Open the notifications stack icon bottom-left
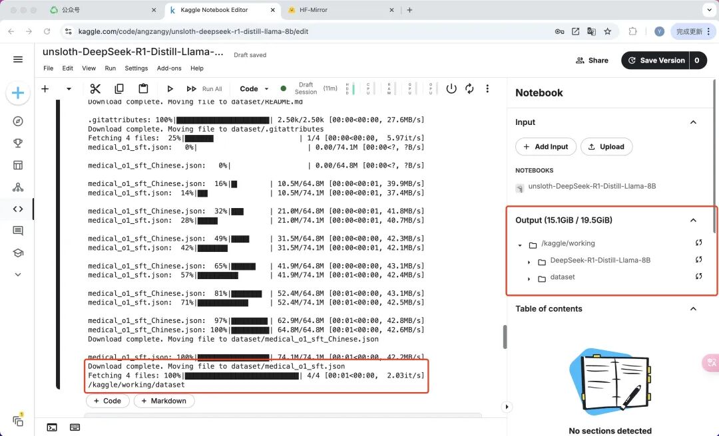The height and width of the screenshot is (436, 719). tap(18, 420)
